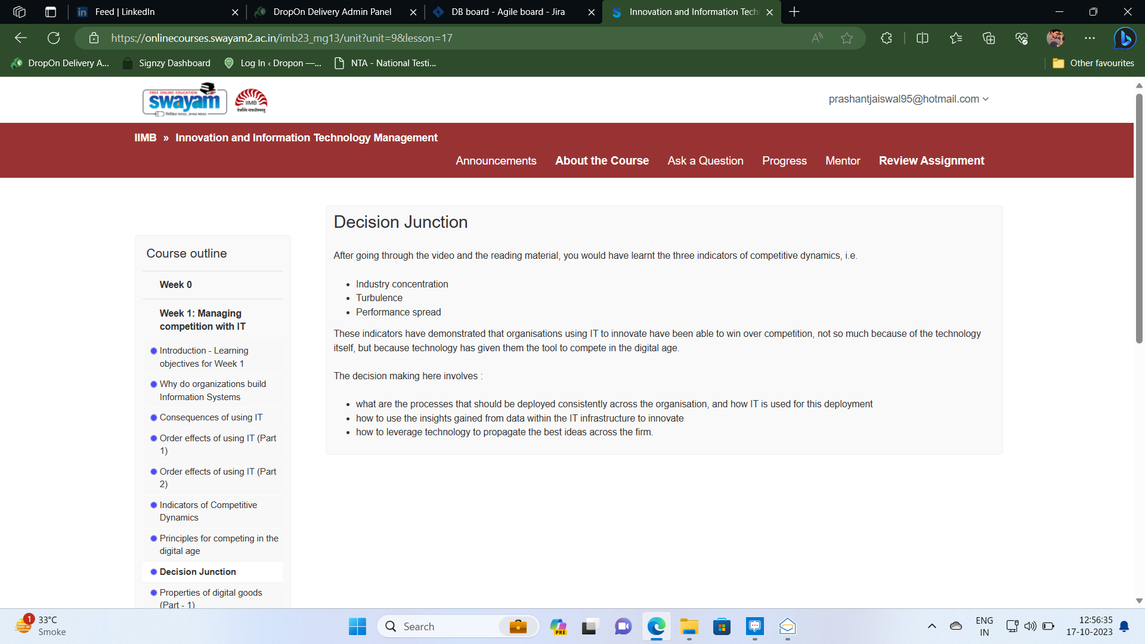Open Indicators of Competitive Dynamics lesson
Image resolution: width=1145 pixels, height=644 pixels.
pos(208,511)
